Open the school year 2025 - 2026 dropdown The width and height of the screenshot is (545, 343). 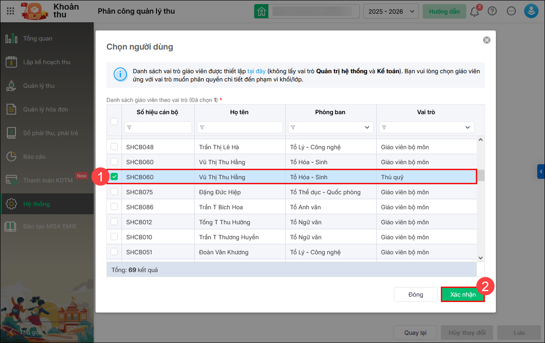point(391,11)
